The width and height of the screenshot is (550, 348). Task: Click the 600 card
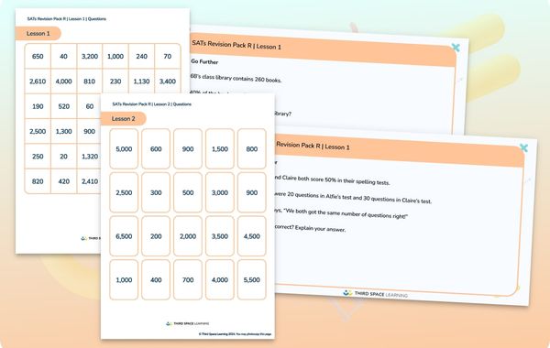[156, 149]
